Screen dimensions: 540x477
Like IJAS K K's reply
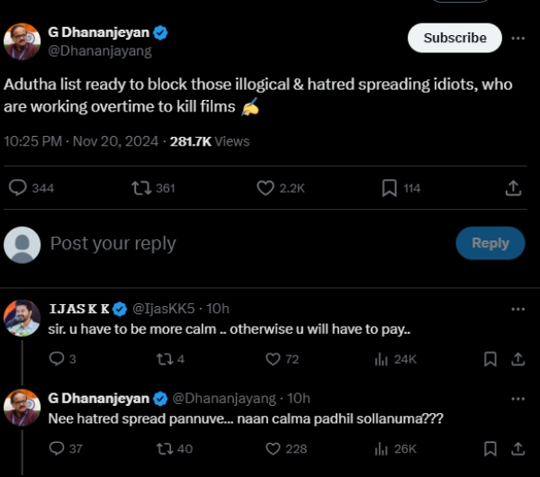274,359
